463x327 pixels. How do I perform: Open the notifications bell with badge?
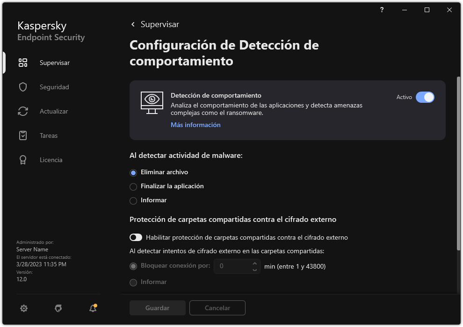tap(93, 309)
